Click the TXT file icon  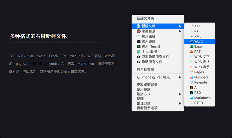pyautogui.click(x=192, y=26)
